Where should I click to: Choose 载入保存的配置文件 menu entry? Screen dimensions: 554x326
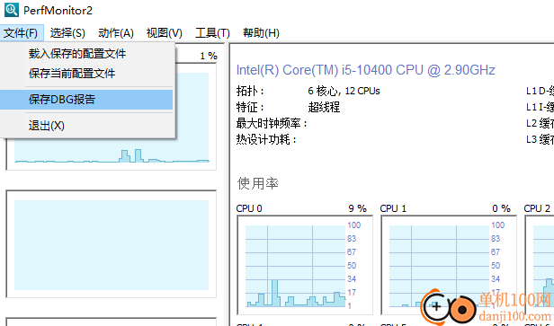tap(86, 54)
